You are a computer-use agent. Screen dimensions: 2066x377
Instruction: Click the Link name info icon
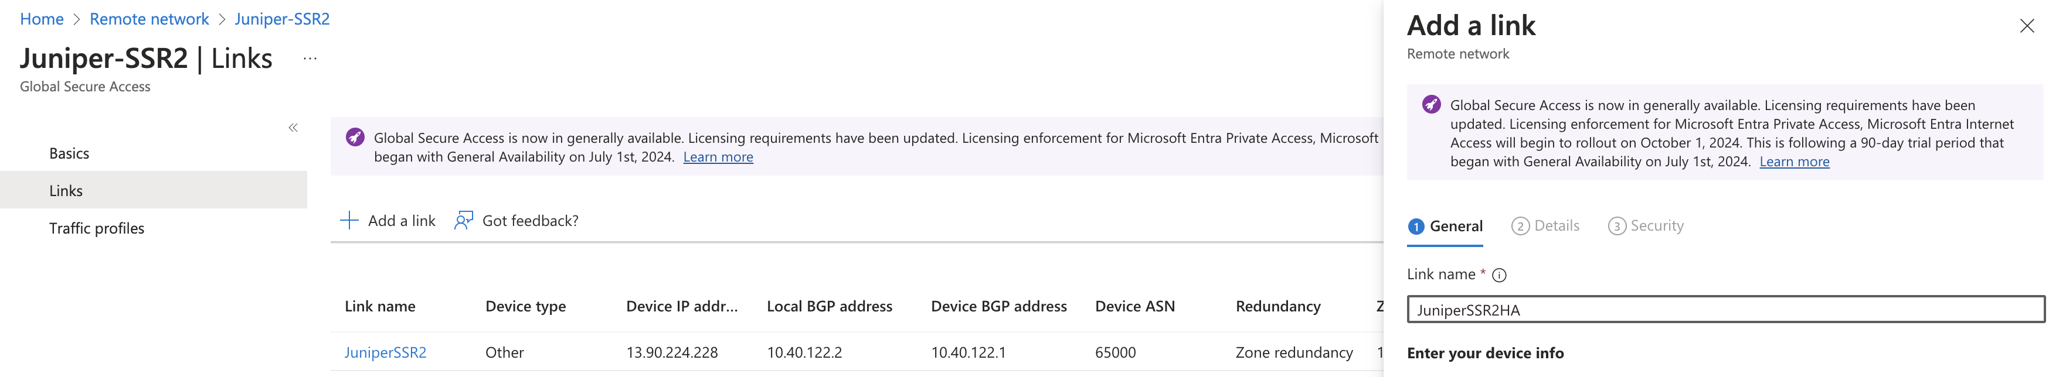[x=1499, y=275]
